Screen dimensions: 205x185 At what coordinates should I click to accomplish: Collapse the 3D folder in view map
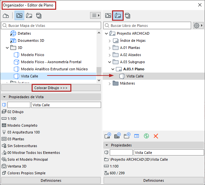tap(7, 48)
